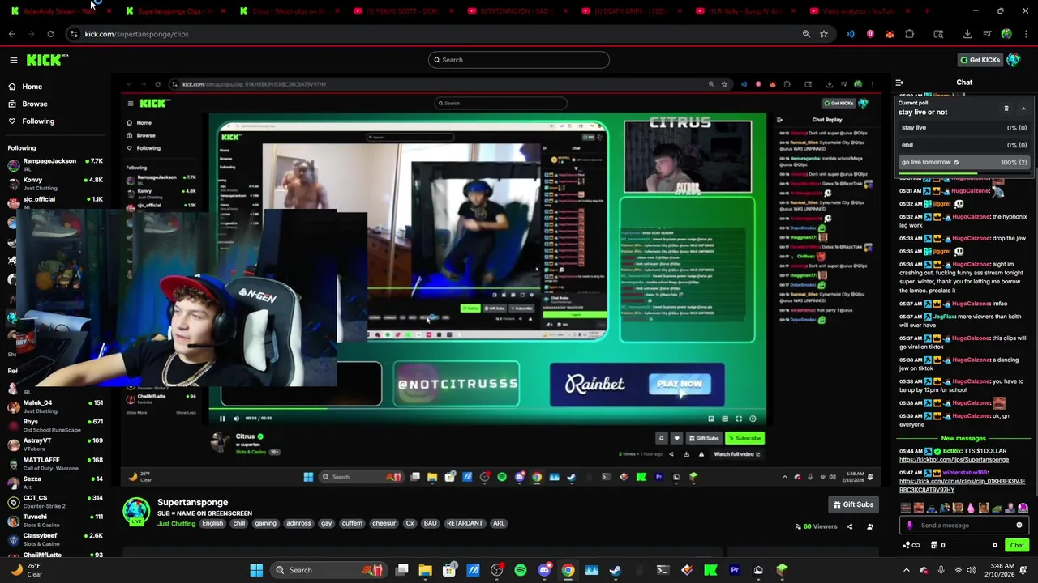
Task: Open channel points icon below chat
Action: coord(911,546)
